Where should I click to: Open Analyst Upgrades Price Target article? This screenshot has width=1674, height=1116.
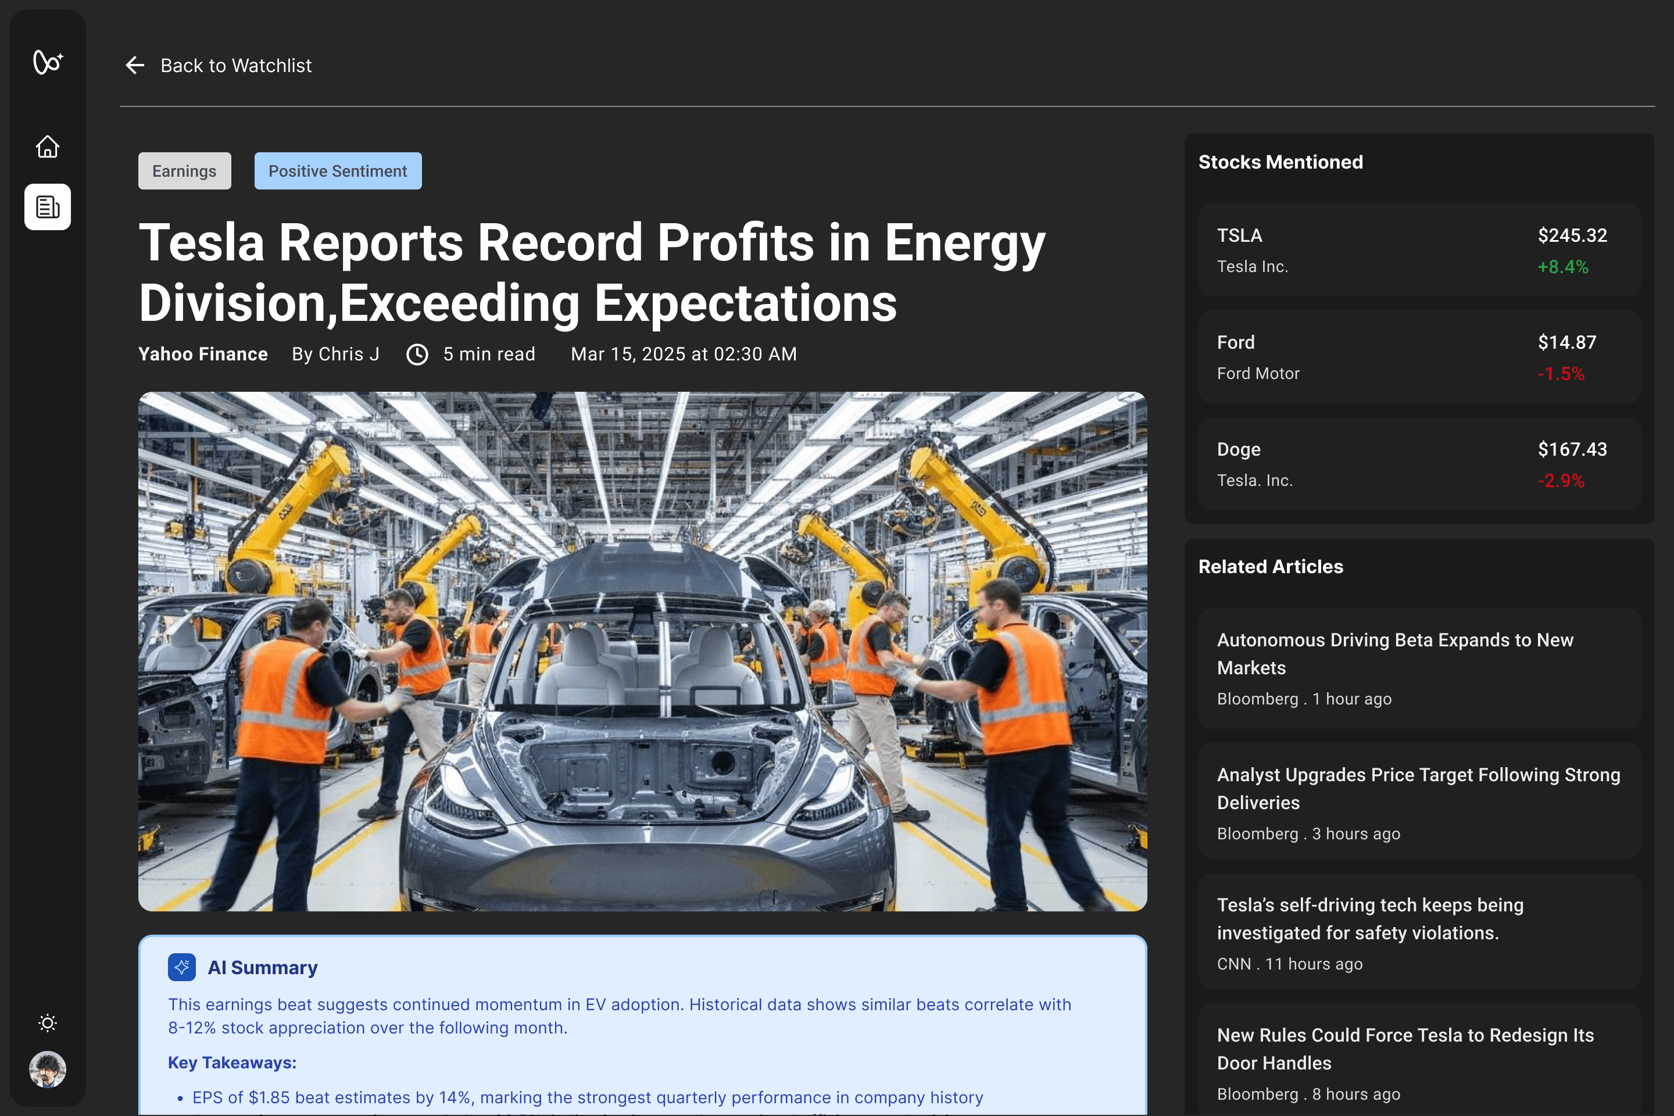click(1418, 802)
